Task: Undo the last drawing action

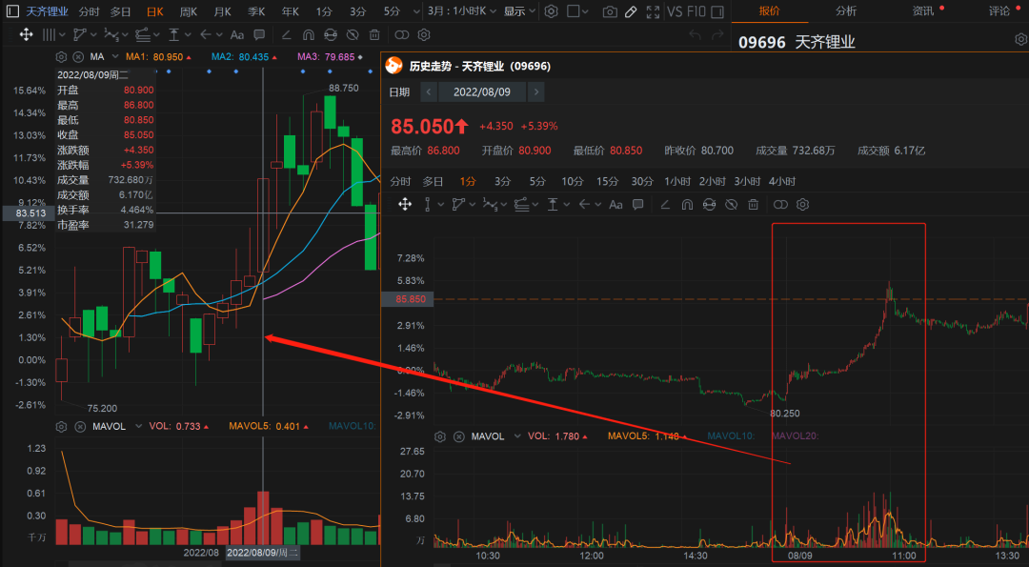Action: click(x=696, y=34)
